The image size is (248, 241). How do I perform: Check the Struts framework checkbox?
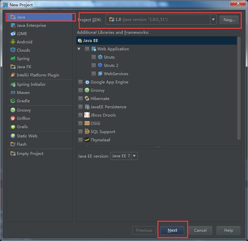[94, 57]
